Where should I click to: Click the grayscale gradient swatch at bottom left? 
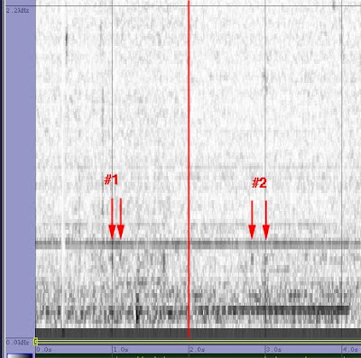coord(20,356)
